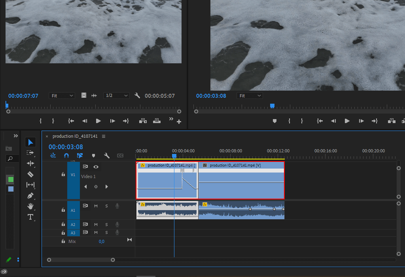Go to Out point in source monitor
The width and height of the screenshot is (405, 277).
[126, 121]
